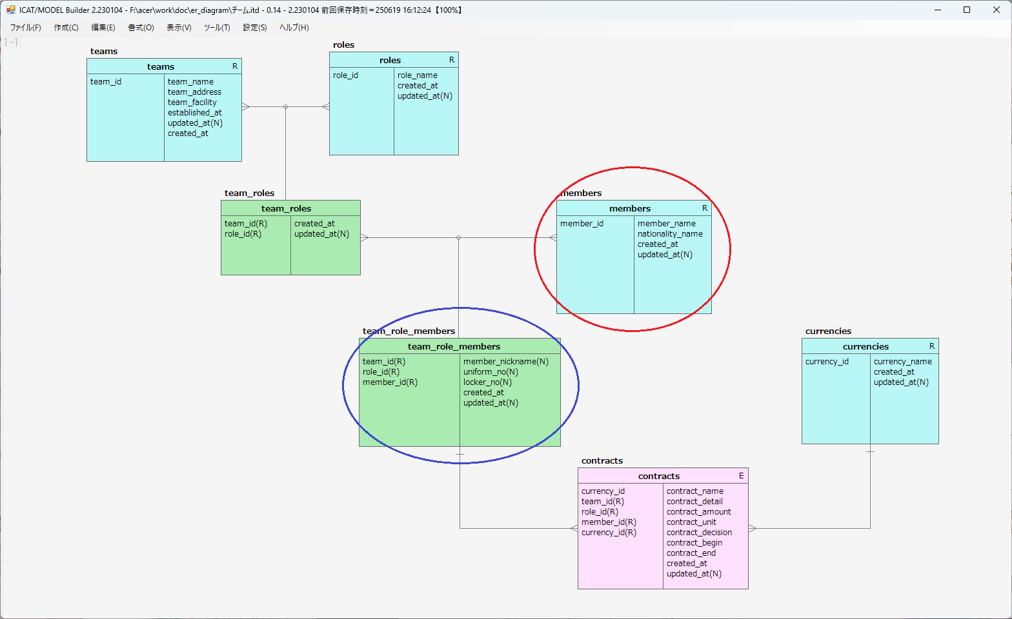This screenshot has width=1012, height=619.
Task: Open the 設定(S) menu
Action: [255, 28]
